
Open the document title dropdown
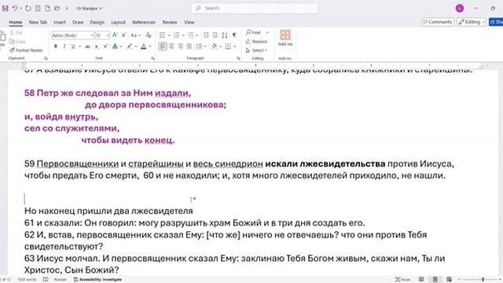89,9
